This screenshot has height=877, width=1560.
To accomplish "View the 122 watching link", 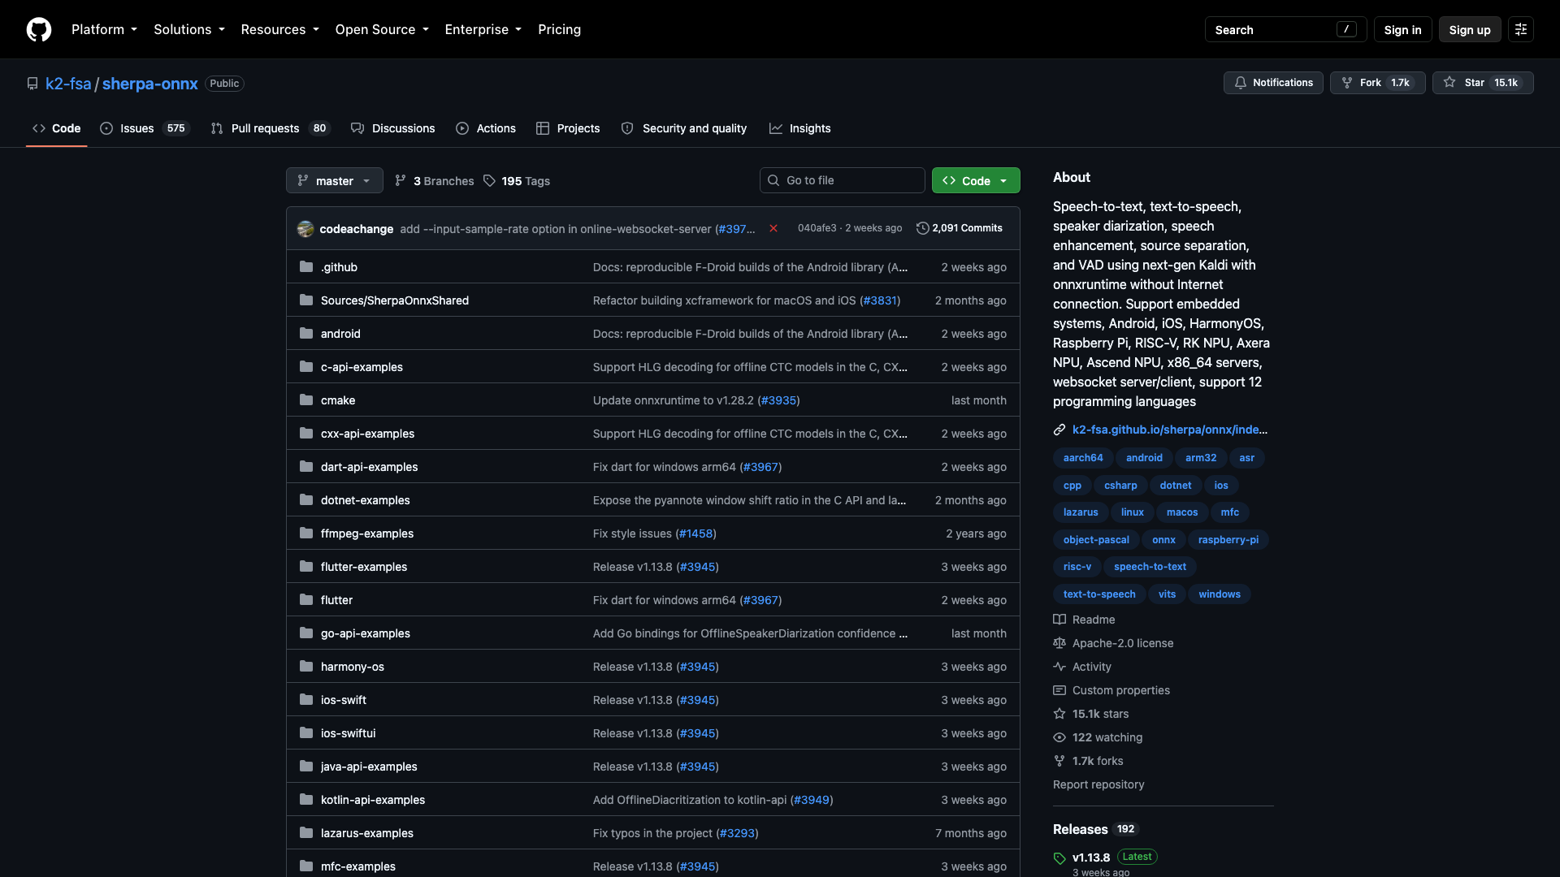I will [x=1098, y=737].
